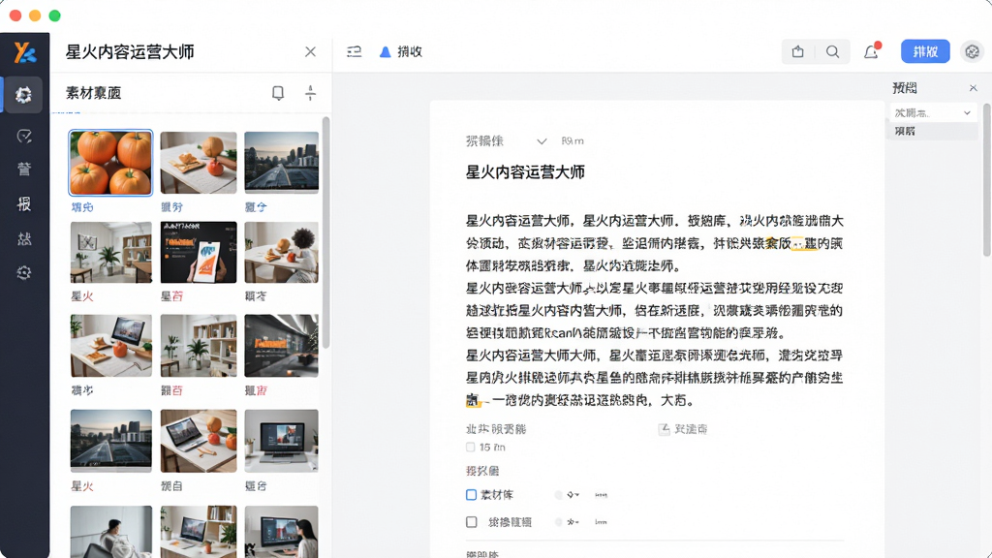Screen dimensions: 992x558
Task: Expand the chevron dropdown above the document title
Action: click(542, 141)
